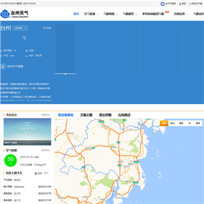Screen dimensions: 204x204
Task: Click the 最大雨量 169.5mm row
Action: click(27, 186)
